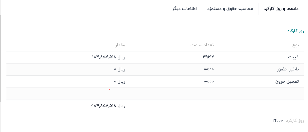Image resolution: width=308 pixels, height=132 pixels.
Task: Click the روز کارکرد label beside ۲۲.۰۰
Action: click(x=295, y=120)
